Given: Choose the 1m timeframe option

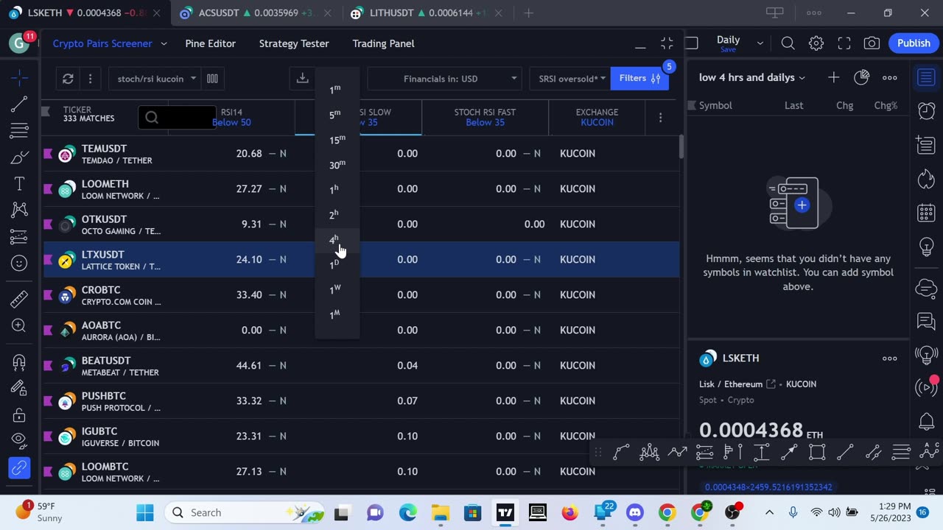Looking at the screenshot, I should [x=336, y=89].
